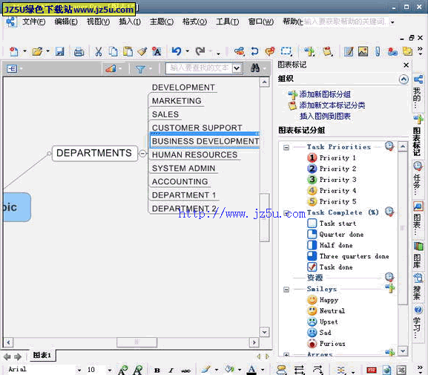Apply the Furious smiley marker
Image resolution: width=428 pixels, height=375 pixels.
(x=312, y=344)
